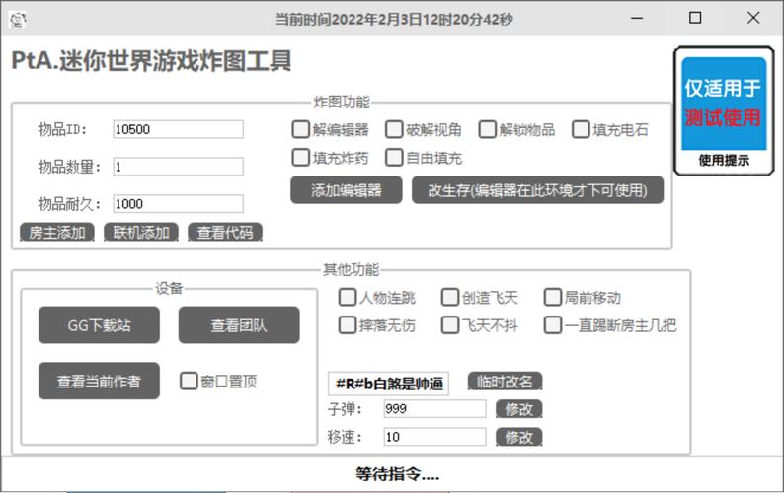784x493 pixels.
Task: Toggle the 填充电石 checkbox
Action: (x=581, y=129)
